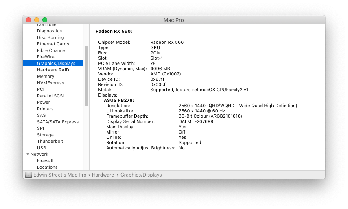Screen dimensions: 348x209
Task: Open Hardware RAID section
Action: 53,70
